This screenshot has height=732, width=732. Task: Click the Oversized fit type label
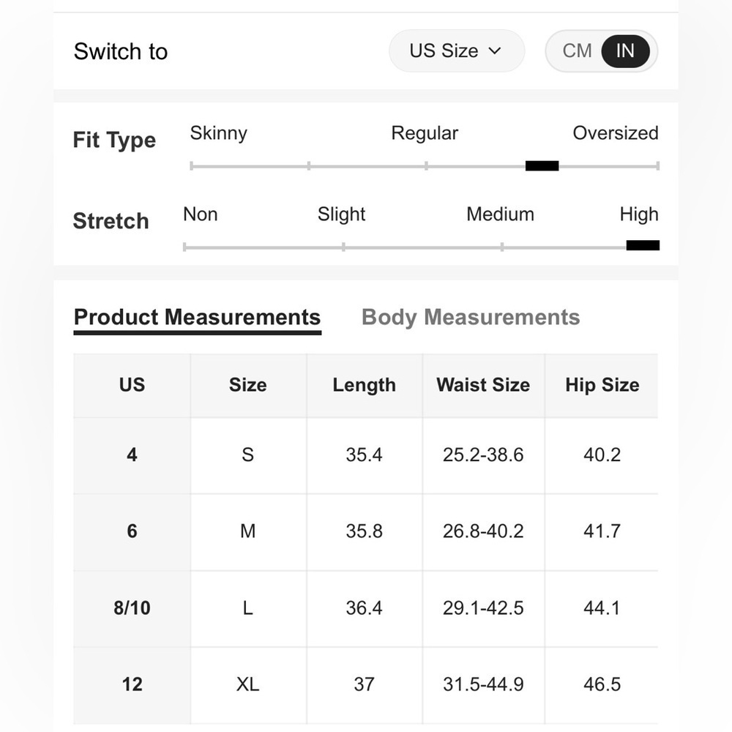(616, 133)
